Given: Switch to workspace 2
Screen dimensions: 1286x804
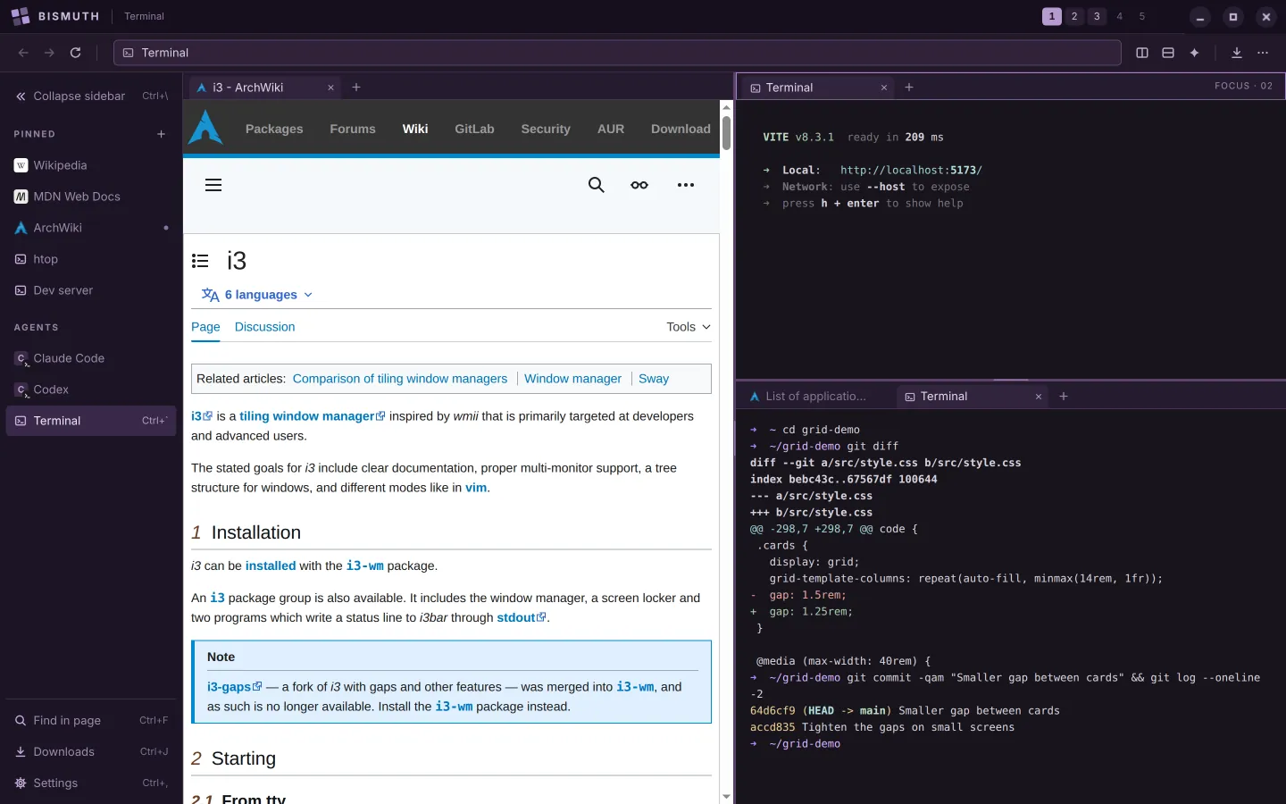Looking at the screenshot, I should pos(1074,16).
